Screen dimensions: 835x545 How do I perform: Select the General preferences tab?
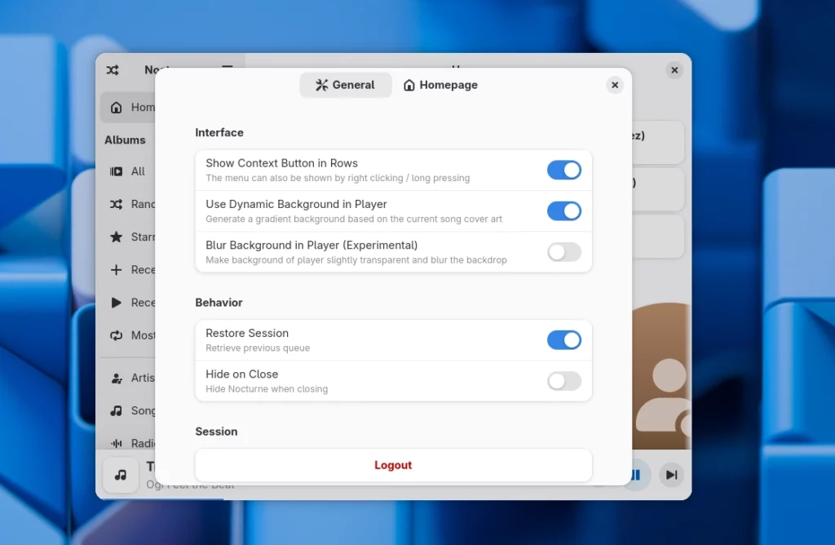(x=345, y=85)
